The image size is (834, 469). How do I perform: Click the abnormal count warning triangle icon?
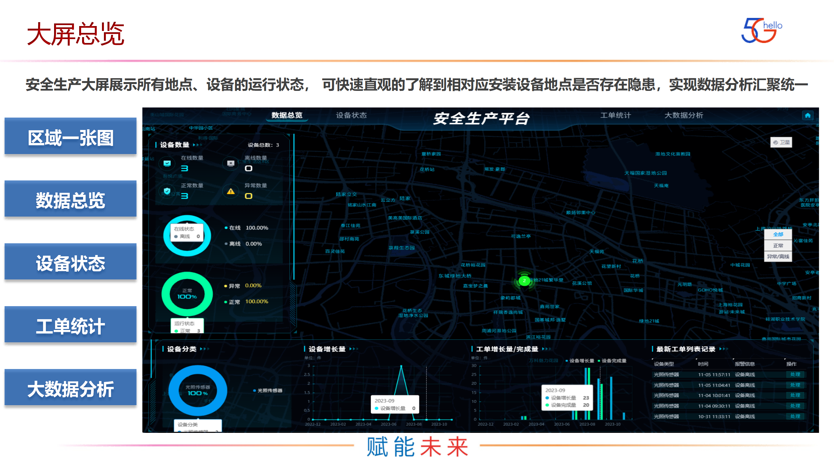pyautogui.click(x=231, y=191)
